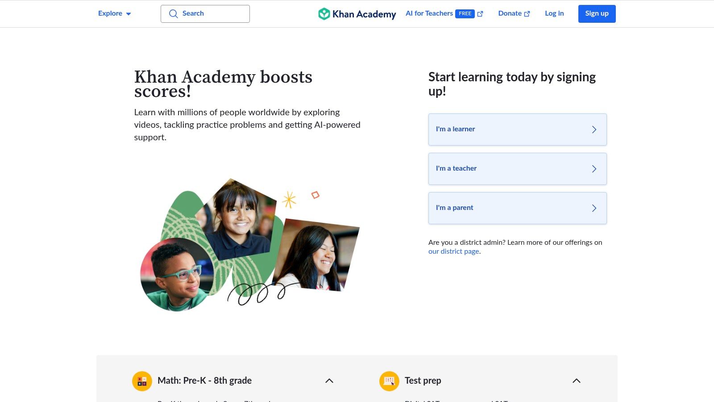
Task: Choose the I'm a learner option
Action: (518, 130)
